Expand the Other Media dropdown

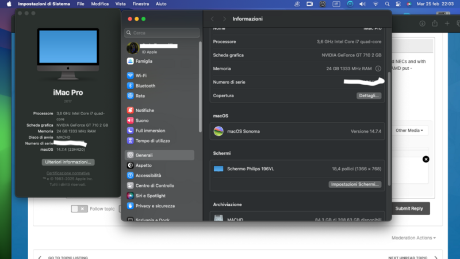pyautogui.click(x=411, y=131)
